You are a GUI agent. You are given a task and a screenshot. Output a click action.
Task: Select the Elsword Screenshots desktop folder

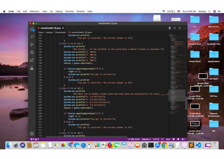[214, 109]
